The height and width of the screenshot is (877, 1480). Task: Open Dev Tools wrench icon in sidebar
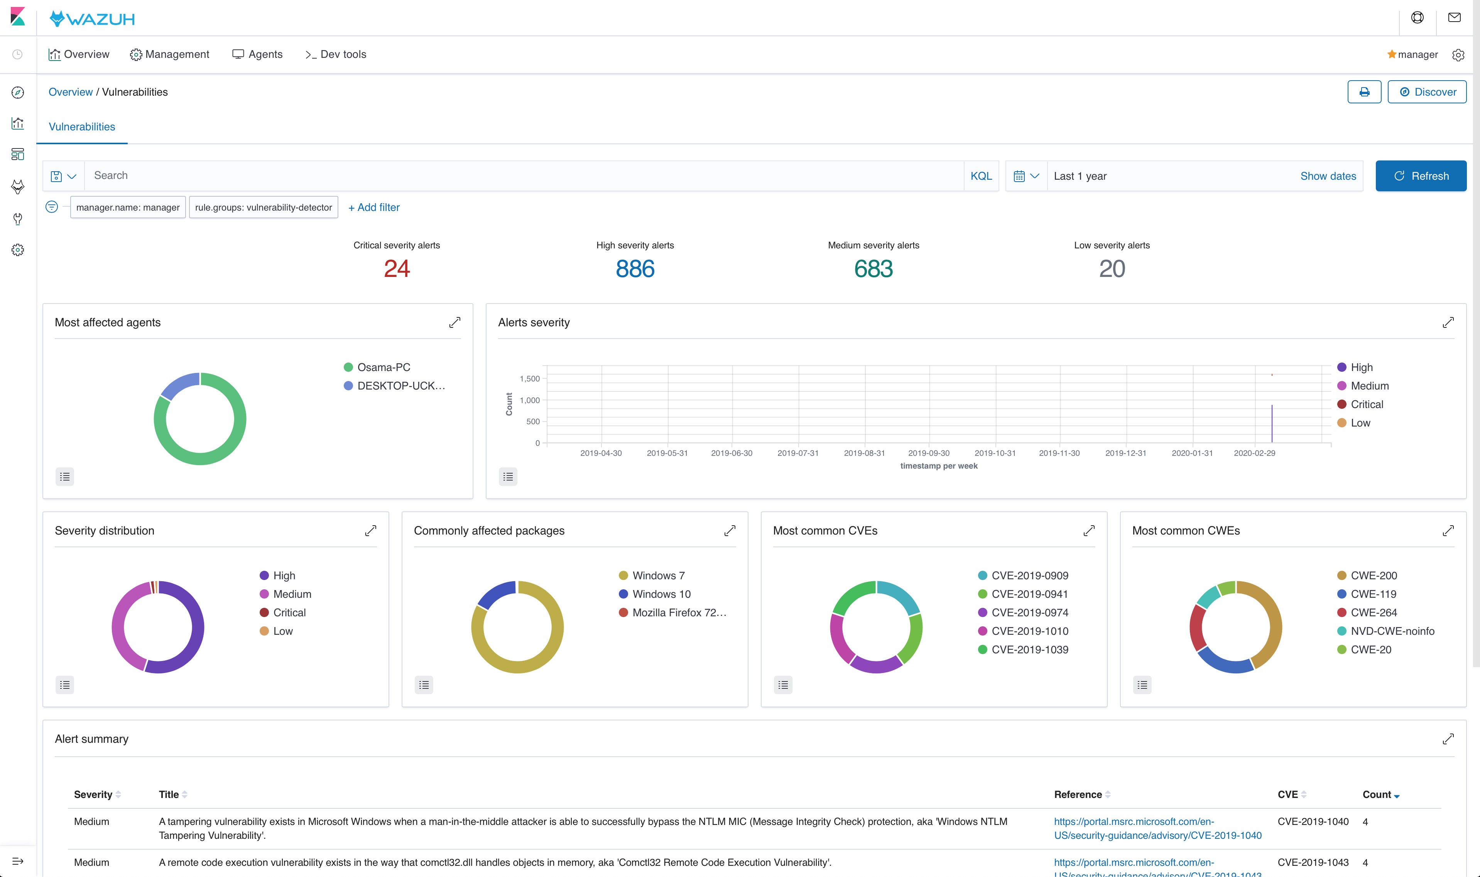pos(18,219)
